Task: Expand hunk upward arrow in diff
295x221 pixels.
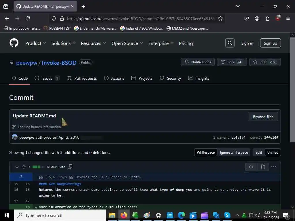Action: 21,177
